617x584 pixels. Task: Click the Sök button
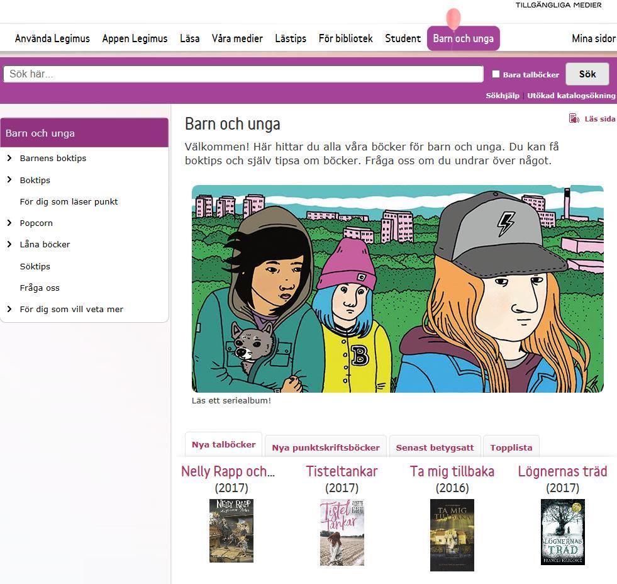pyautogui.click(x=587, y=74)
